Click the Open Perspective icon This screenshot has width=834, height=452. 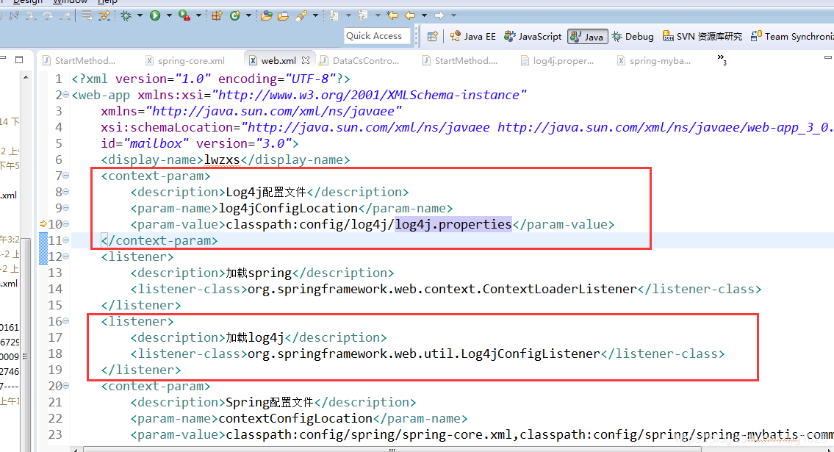point(432,36)
